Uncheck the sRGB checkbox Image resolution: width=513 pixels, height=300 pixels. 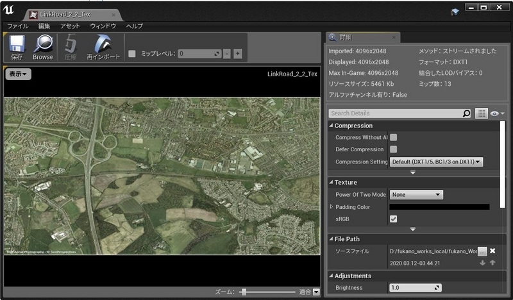click(x=394, y=219)
